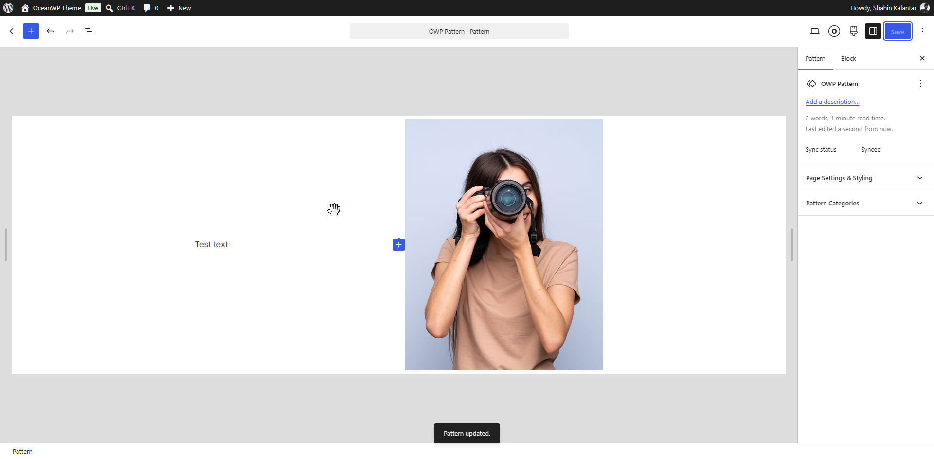The image size is (934, 459).
Task: Open the Document Overview list view
Action: (x=90, y=31)
